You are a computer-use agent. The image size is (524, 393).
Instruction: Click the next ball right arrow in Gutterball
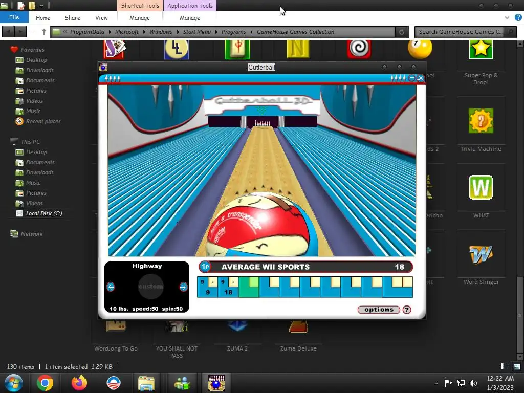click(x=183, y=287)
